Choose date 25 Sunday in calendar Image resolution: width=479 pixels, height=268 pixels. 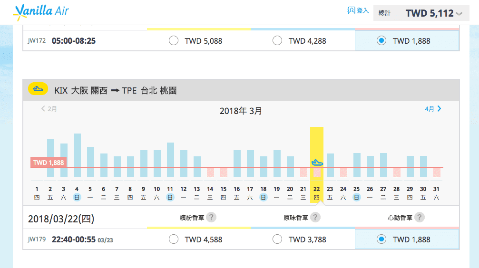(x=356, y=193)
